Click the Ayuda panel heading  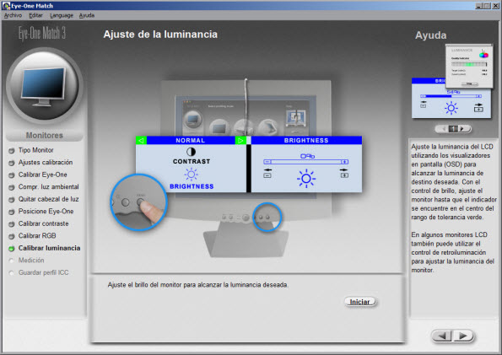pyautogui.click(x=430, y=35)
